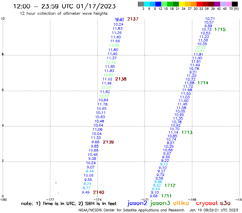
Task: Click the 'jason2' satellite legend label
Action: (137, 203)
